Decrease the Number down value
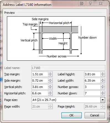The height and width of the screenshot is (123, 110). point(103,94)
